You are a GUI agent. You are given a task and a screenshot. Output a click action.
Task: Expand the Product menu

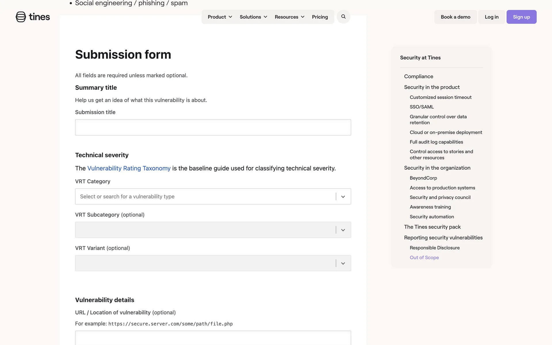220,17
